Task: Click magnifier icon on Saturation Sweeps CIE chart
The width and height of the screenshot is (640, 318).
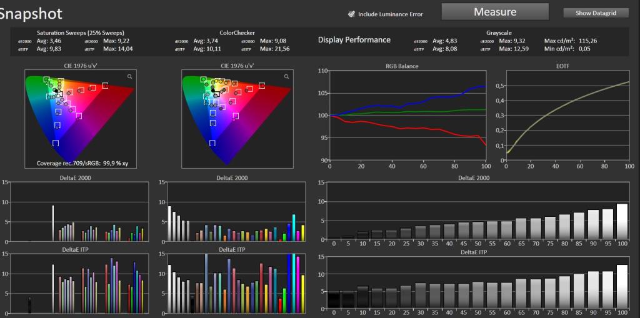Action: coord(129,76)
